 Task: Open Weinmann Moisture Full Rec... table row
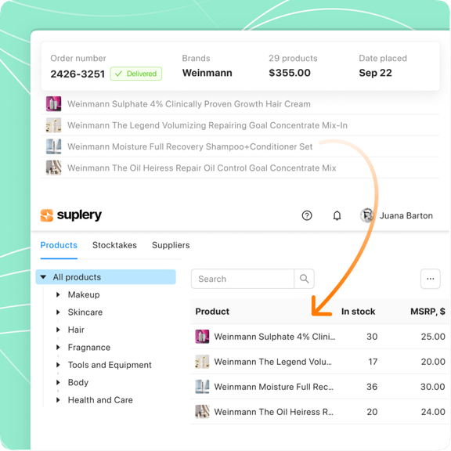pyautogui.click(x=319, y=387)
